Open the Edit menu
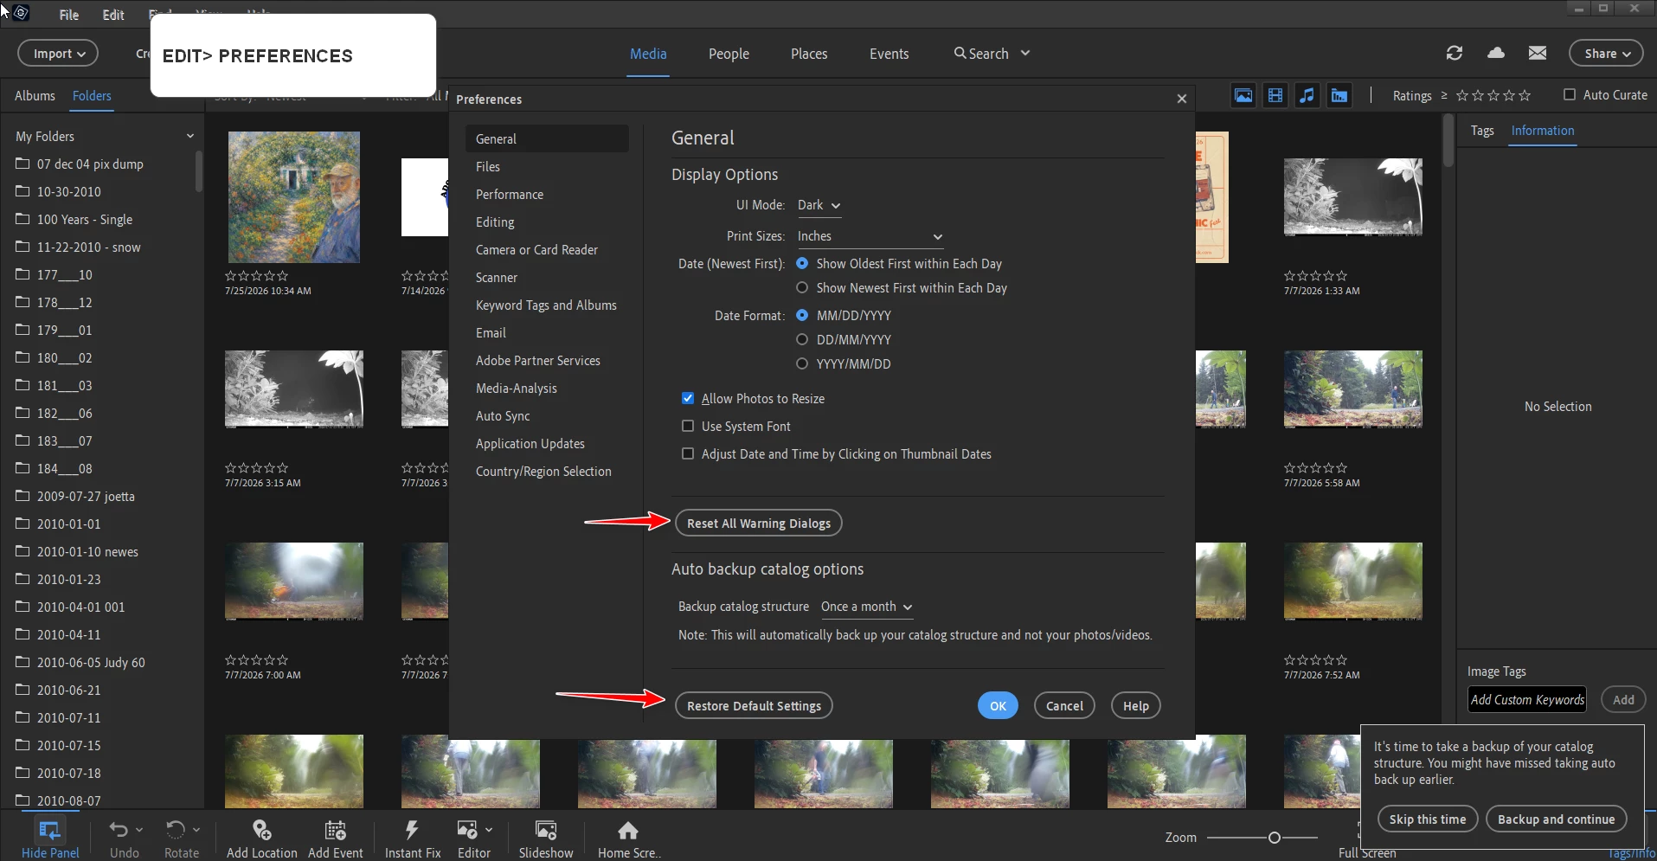Viewport: 1657px width, 861px height. pos(113,15)
